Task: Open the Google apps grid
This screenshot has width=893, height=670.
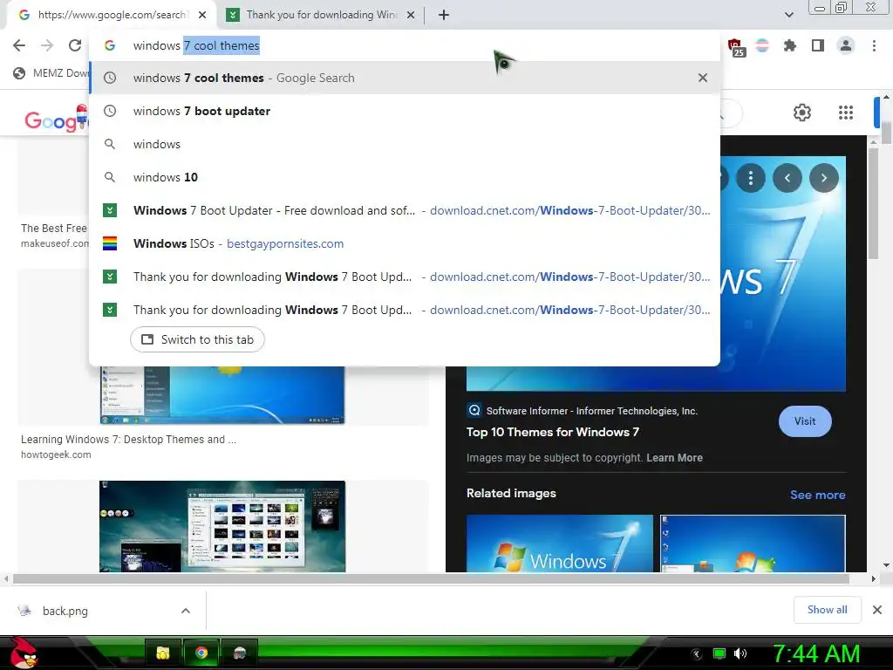Action: pyautogui.click(x=846, y=113)
